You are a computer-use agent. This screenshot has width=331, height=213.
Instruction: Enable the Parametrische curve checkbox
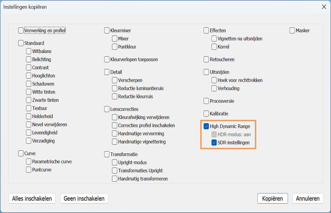(x=29, y=162)
